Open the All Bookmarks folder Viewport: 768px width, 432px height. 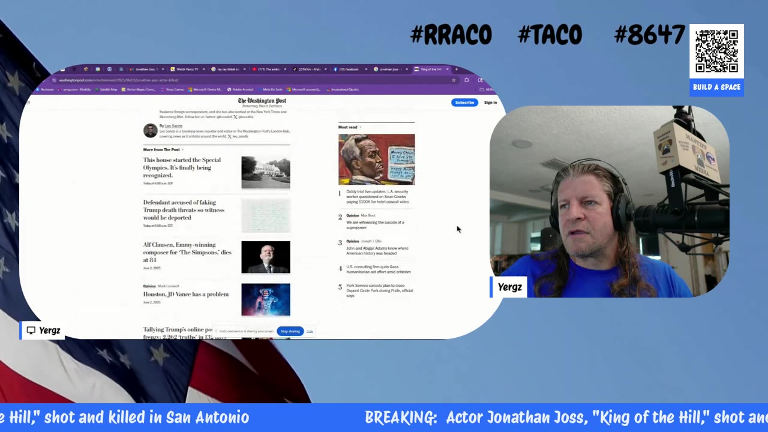487,89
